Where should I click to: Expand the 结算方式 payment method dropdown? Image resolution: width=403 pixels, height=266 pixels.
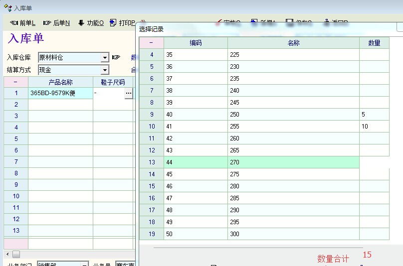[x=105, y=70]
